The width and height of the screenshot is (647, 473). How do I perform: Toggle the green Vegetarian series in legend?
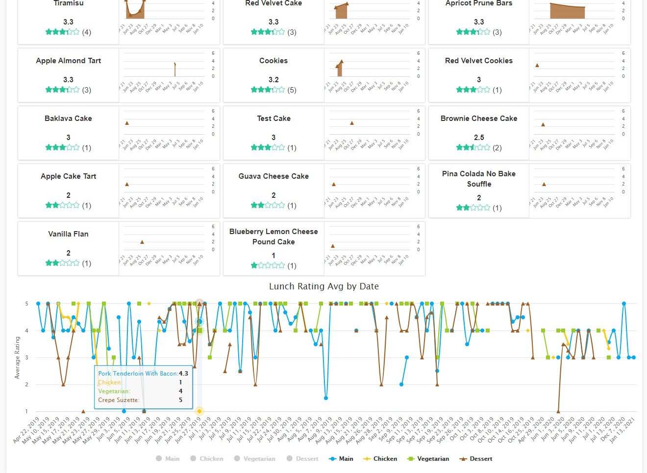[428, 459]
